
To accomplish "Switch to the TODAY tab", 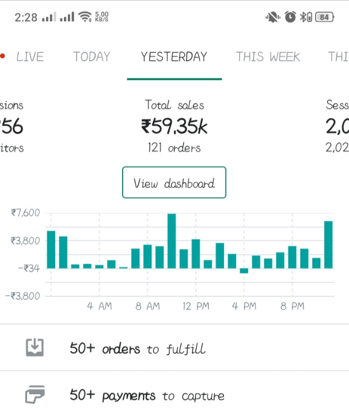I will click(x=92, y=56).
